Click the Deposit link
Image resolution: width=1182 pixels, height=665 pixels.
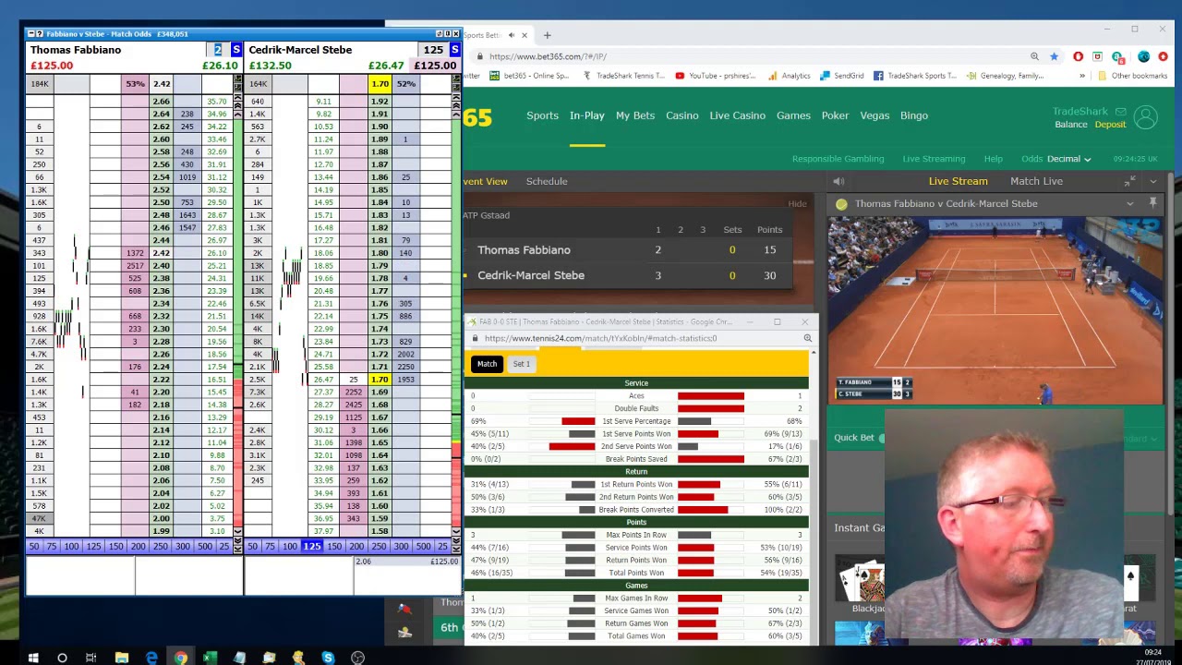pyautogui.click(x=1110, y=125)
